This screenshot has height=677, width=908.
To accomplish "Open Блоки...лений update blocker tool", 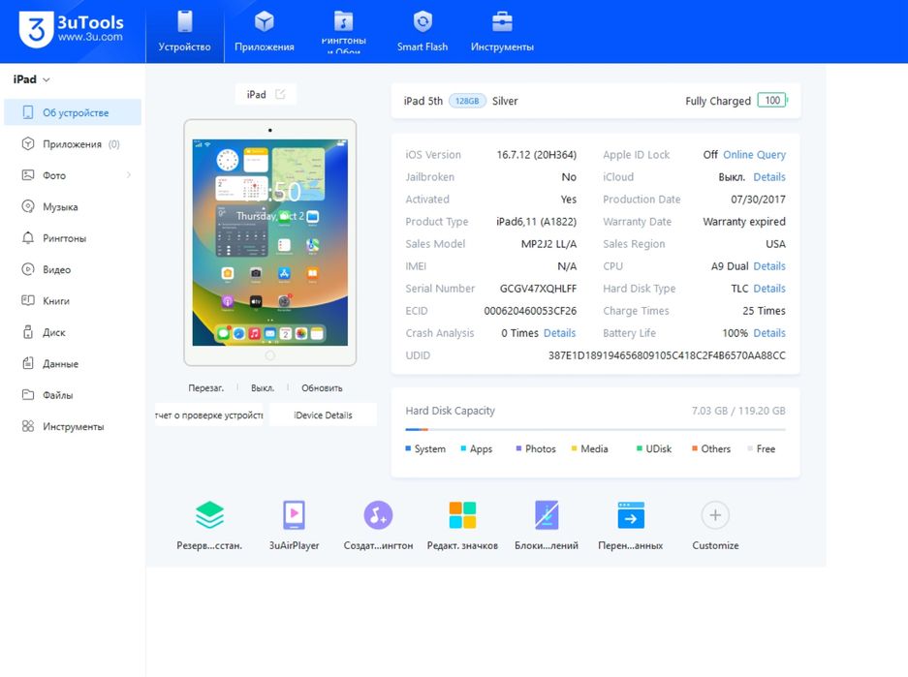I will 547,525.
